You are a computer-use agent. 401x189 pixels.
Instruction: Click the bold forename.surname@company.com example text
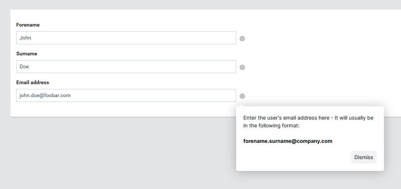[288, 141]
